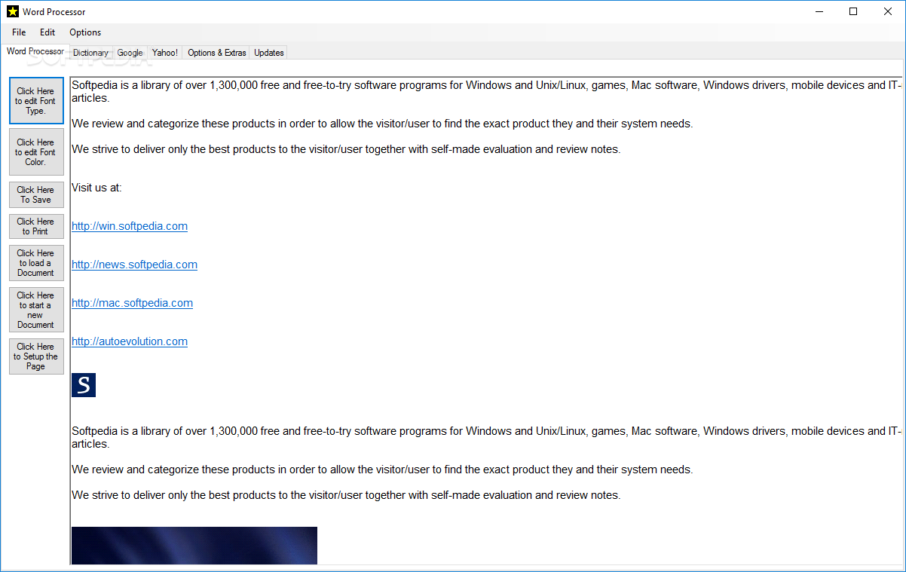Start a new Document with its button
The height and width of the screenshot is (572, 906).
pos(36,310)
